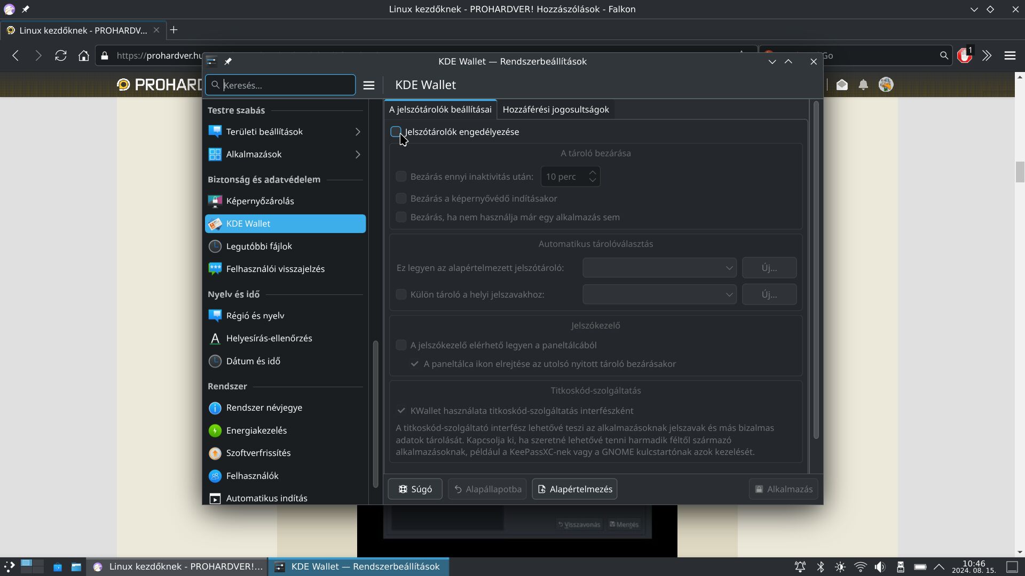Expand Területi beállítások chevron arrow
This screenshot has height=576, width=1025.
tap(358, 132)
